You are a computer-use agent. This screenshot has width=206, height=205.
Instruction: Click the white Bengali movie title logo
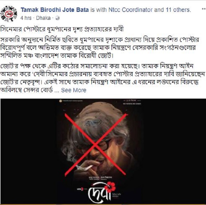pyautogui.click(x=99, y=193)
